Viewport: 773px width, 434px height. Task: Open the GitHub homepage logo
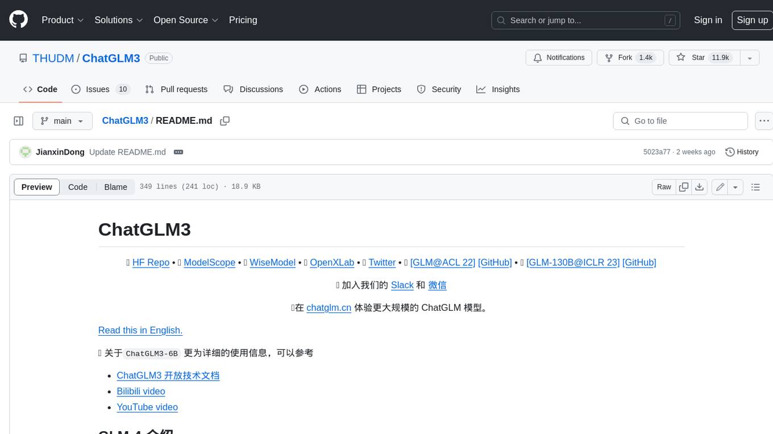pos(18,20)
